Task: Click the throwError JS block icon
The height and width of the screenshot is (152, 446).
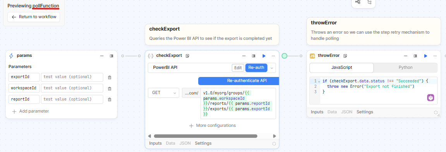Action: coord(312,56)
